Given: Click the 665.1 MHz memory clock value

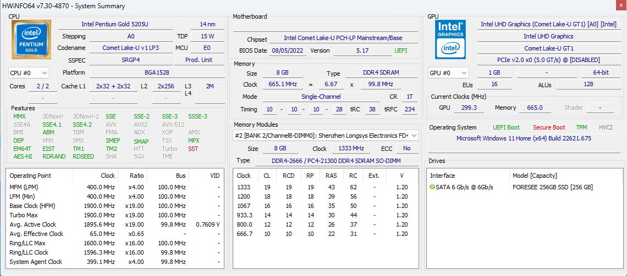Looking at the screenshot, I should (283, 85).
